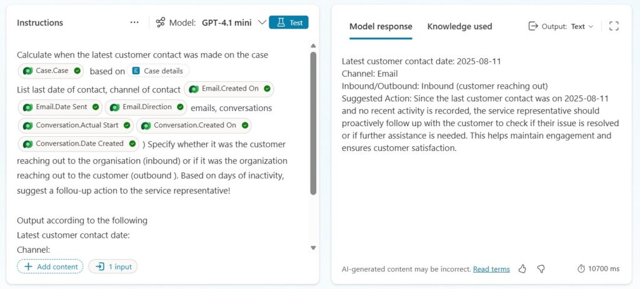
Task: Switch to the Knowledge used tab
Action: click(459, 26)
